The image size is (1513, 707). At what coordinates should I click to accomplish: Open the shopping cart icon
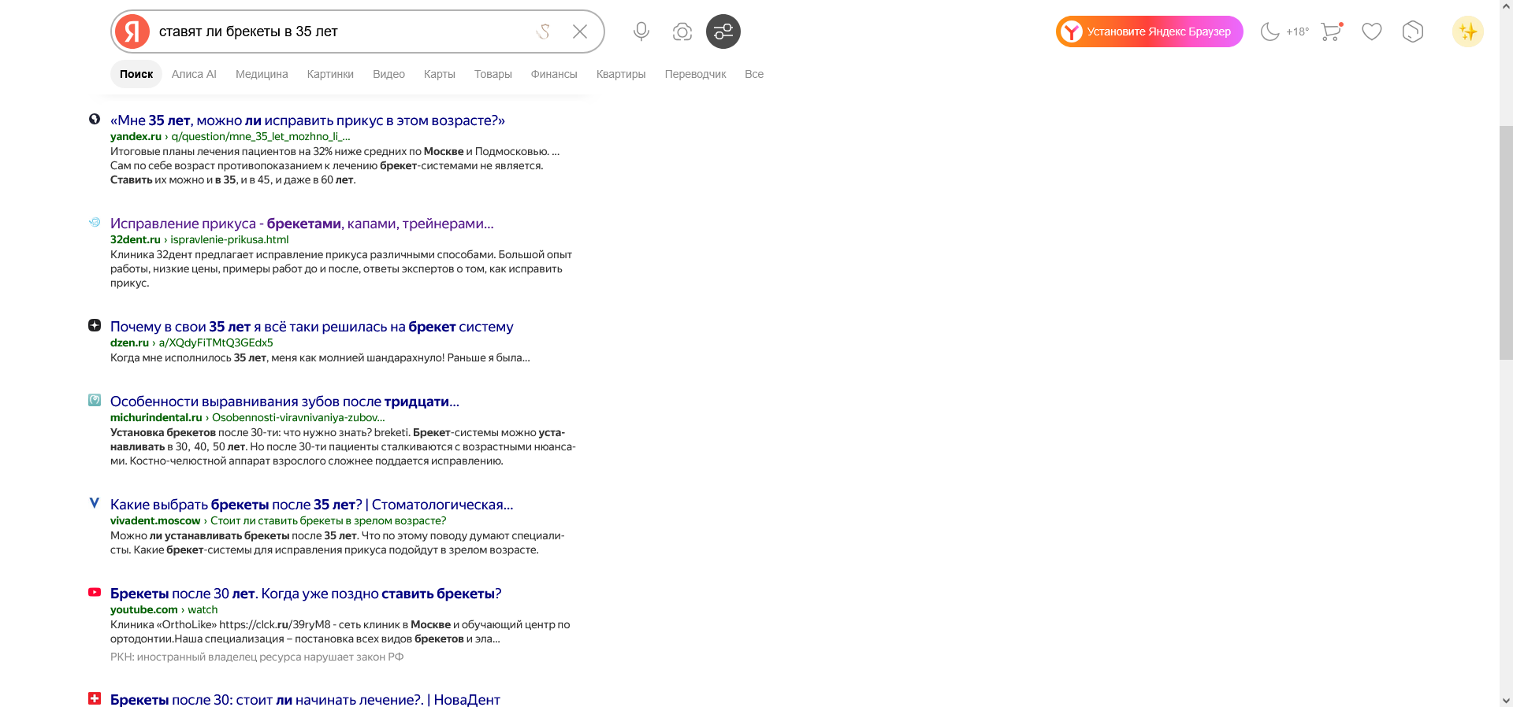pos(1331,31)
